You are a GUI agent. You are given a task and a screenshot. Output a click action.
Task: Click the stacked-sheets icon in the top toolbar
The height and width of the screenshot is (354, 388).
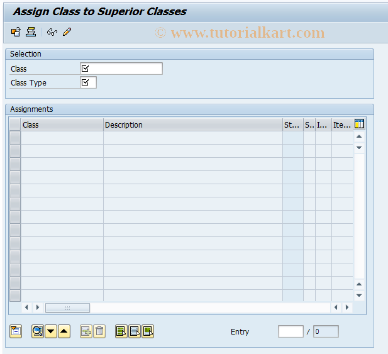pyautogui.click(x=31, y=32)
